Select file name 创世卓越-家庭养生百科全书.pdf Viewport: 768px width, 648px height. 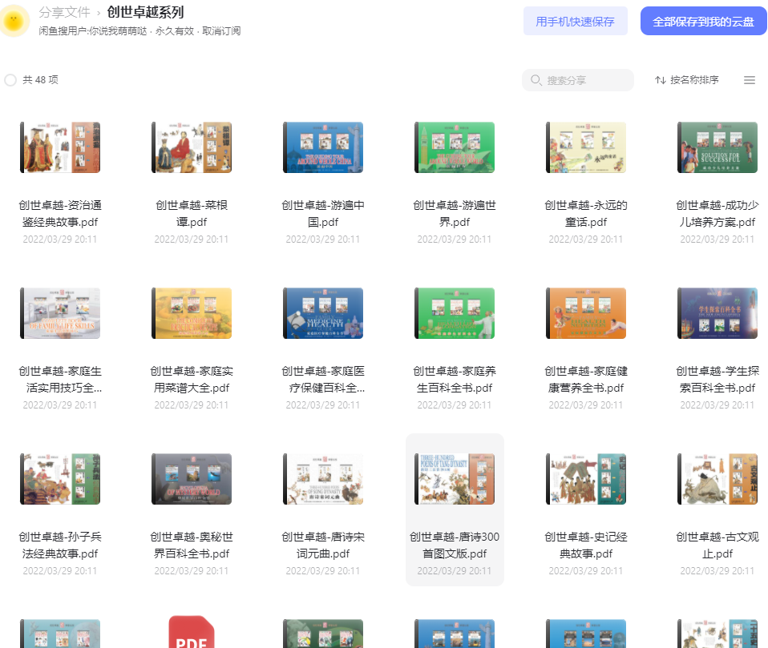(455, 380)
